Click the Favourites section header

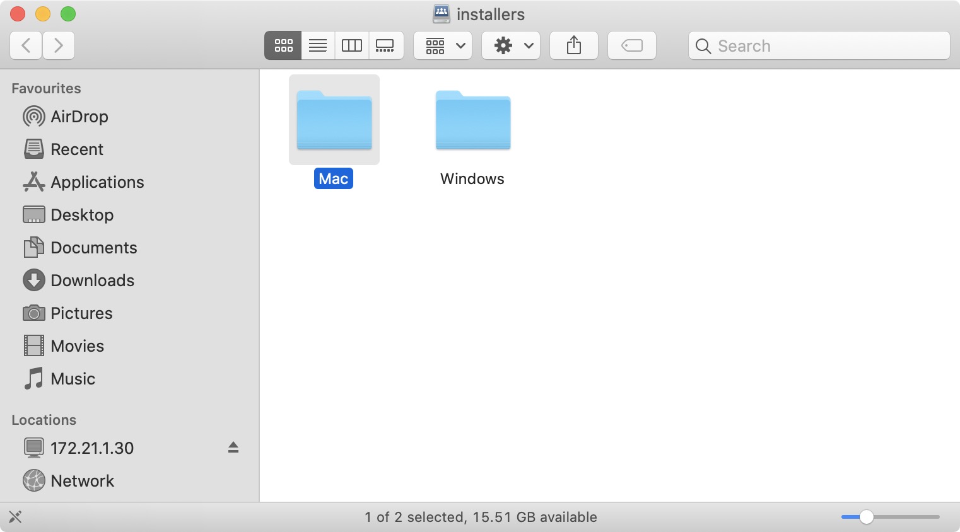(x=46, y=88)
